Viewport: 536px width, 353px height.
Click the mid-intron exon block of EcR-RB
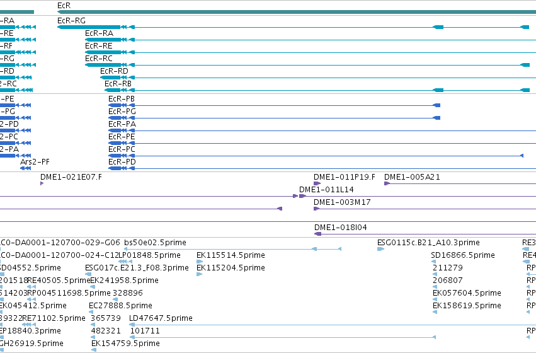[438, 90]
